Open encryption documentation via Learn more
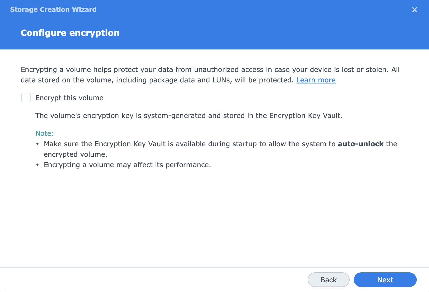429x292 pixels. click(x=316, y=80)
